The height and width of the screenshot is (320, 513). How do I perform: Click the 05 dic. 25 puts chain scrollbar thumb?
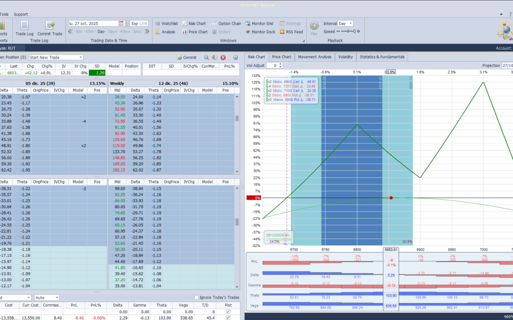tap(237, 222)
